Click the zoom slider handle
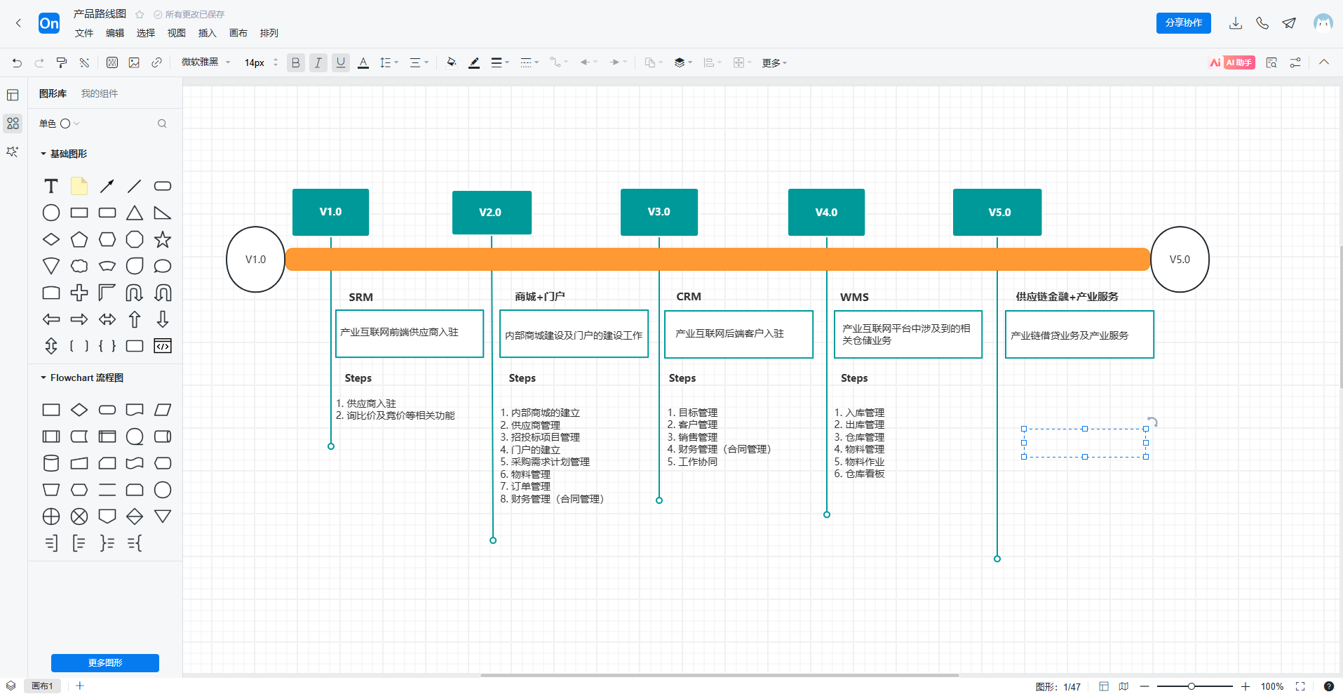The width and height of the screenshot is (1343, 694). pos(1191,686)
